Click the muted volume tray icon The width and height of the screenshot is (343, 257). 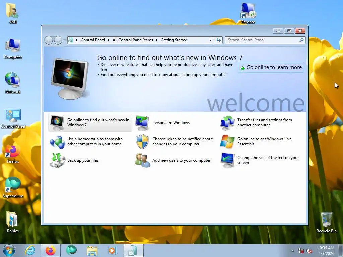click(x=309, y=251)
